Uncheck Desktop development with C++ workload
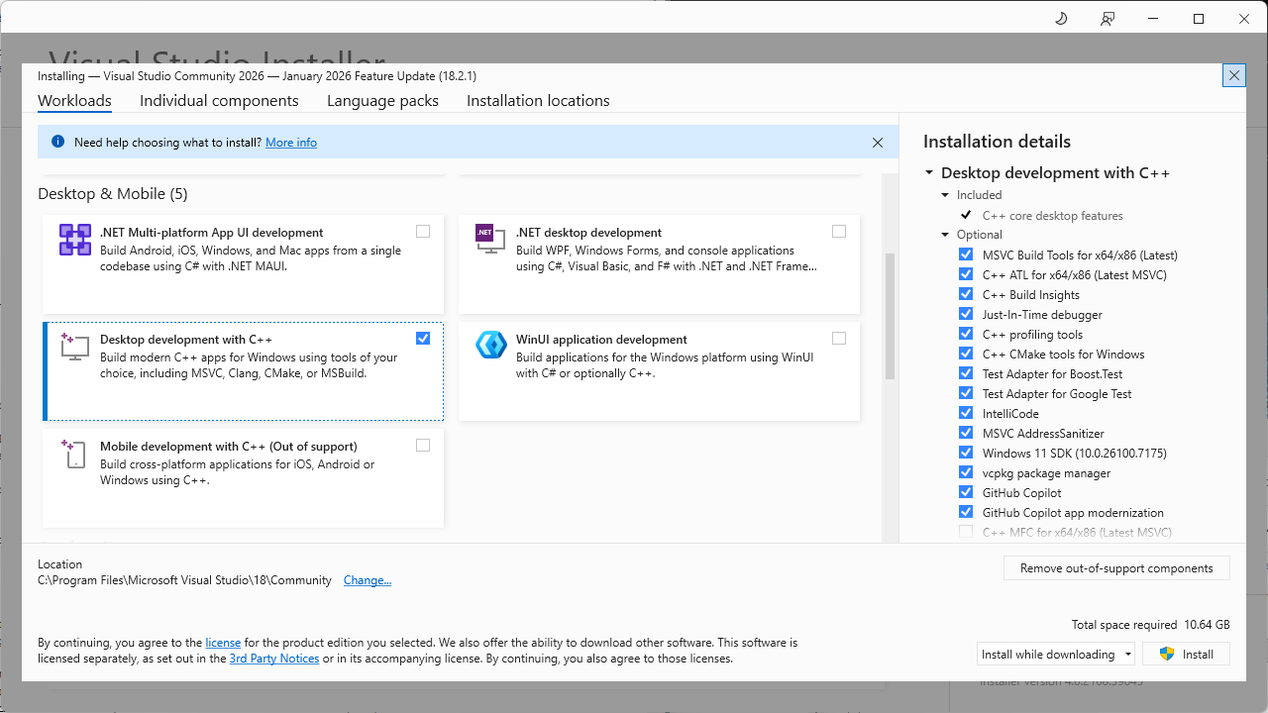 coord(423,339)
